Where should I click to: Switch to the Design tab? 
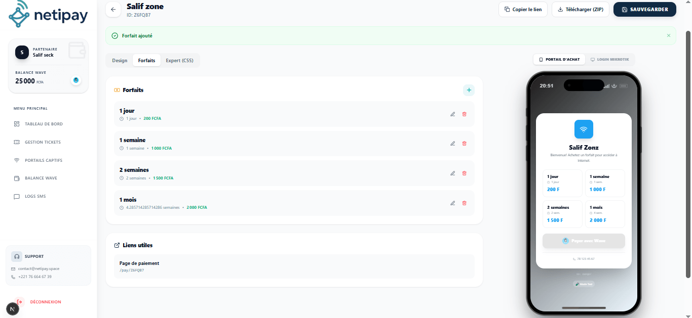click(x=119, y=60)
